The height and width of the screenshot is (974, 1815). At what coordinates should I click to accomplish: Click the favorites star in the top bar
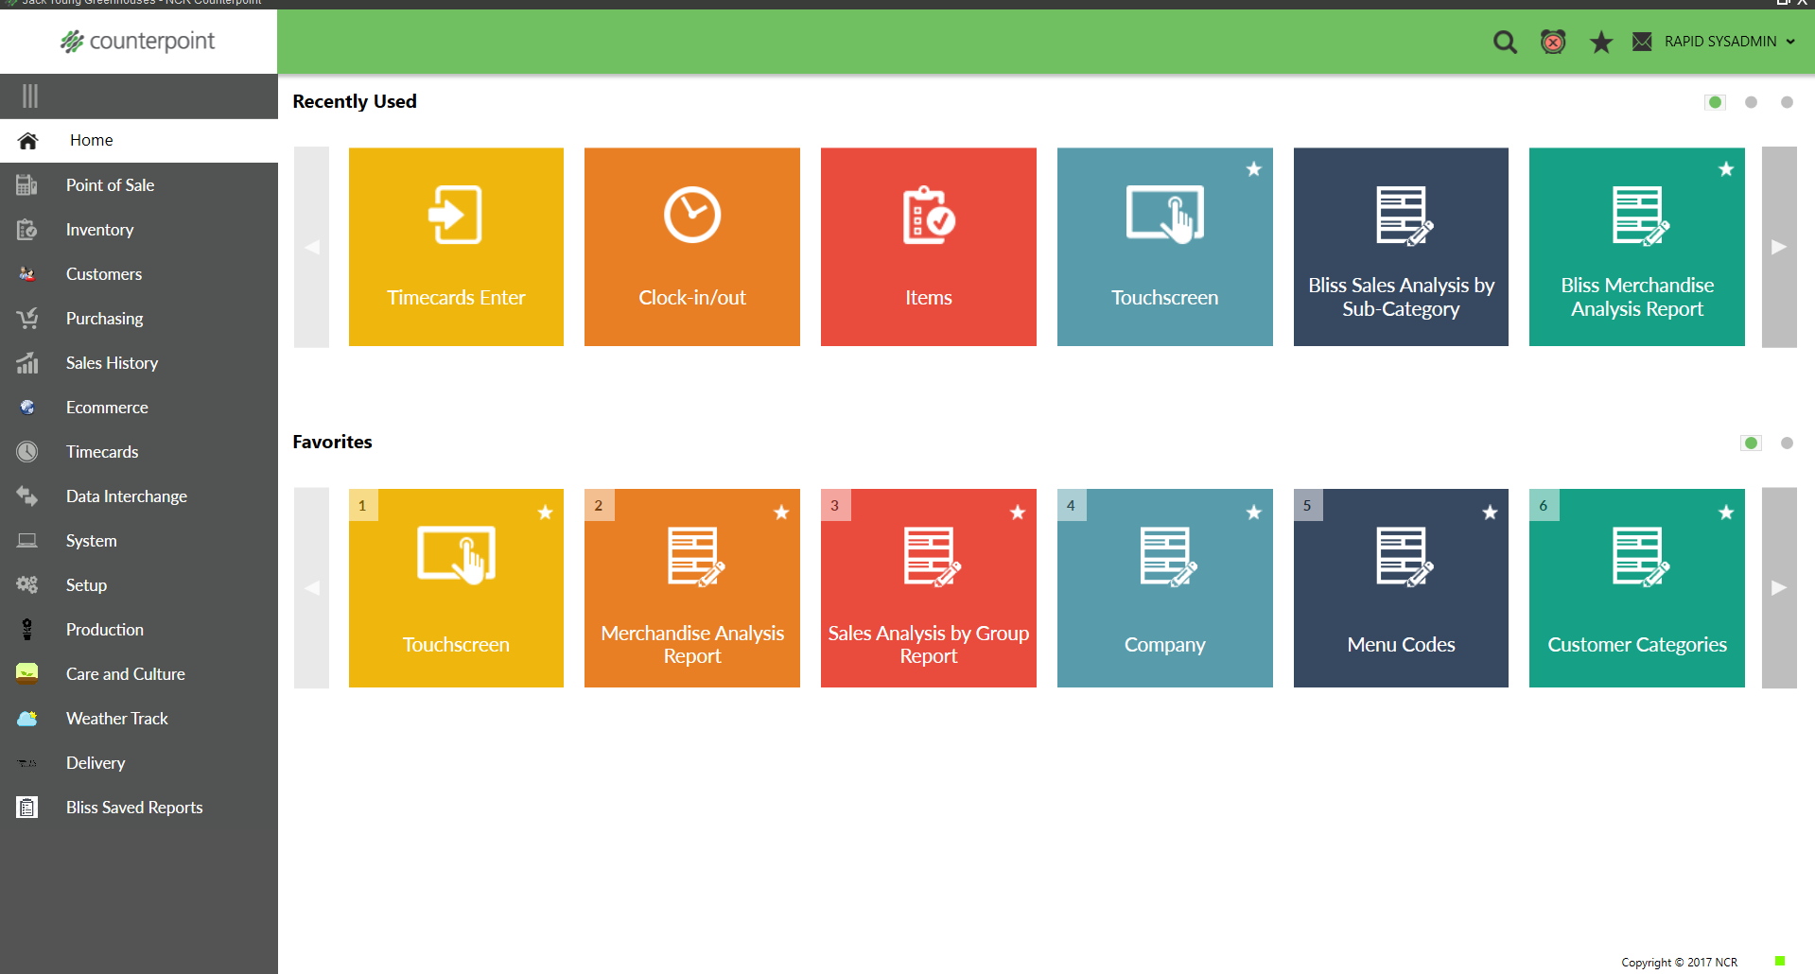pos(1600,42)
